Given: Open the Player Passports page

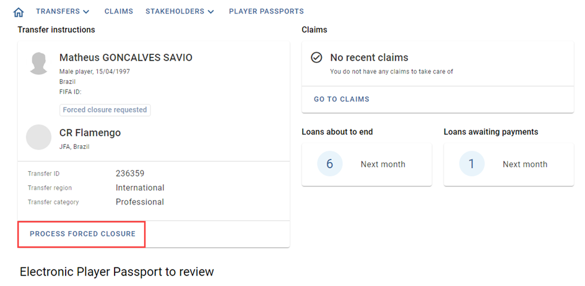Looking at the screenshot, I should [x=266, y=12].
